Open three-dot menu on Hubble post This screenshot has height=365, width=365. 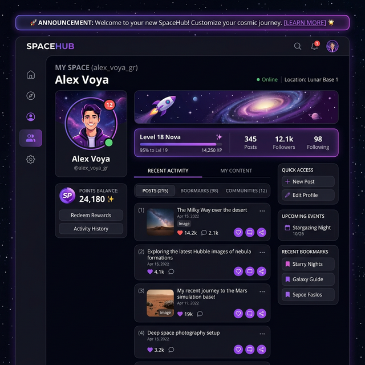coord(262,252)
